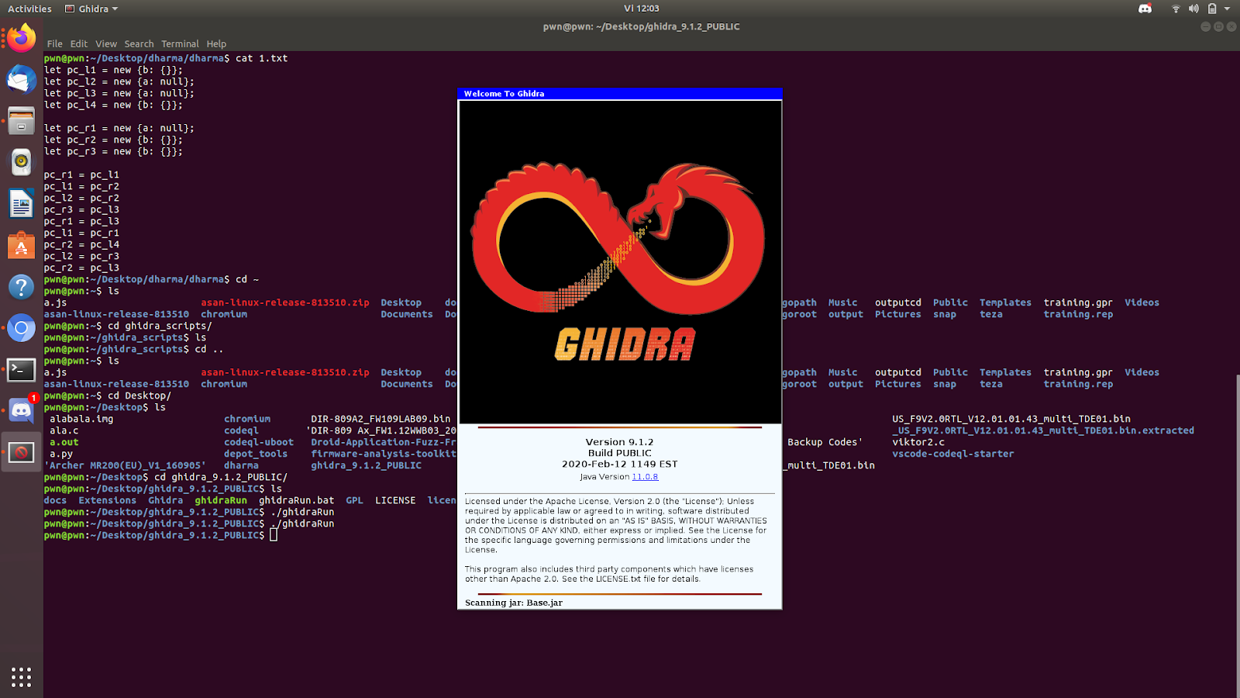This screenshot has width=1240, height=698.
Task: Switch to Chromium via the dock
Action: coord(22,329)
